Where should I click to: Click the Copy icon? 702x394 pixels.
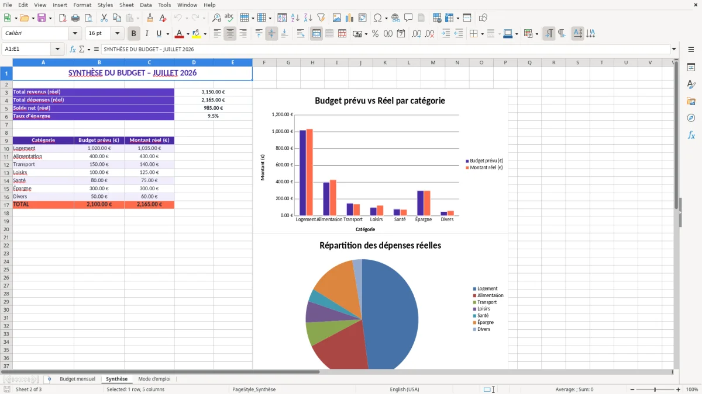(117, 18)
